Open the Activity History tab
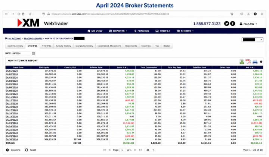 pyautogui.click(x=64, y=46)
